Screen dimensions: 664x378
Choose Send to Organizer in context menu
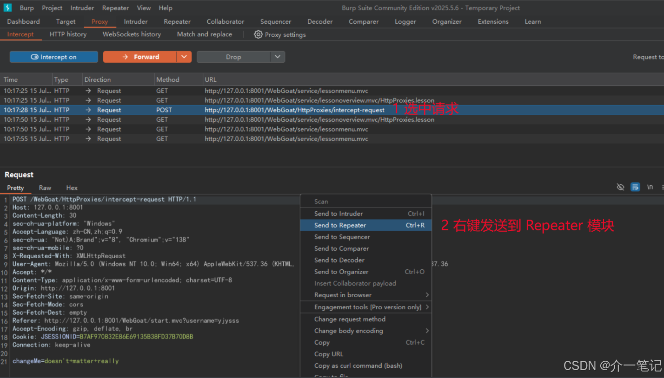click(366, 272)
